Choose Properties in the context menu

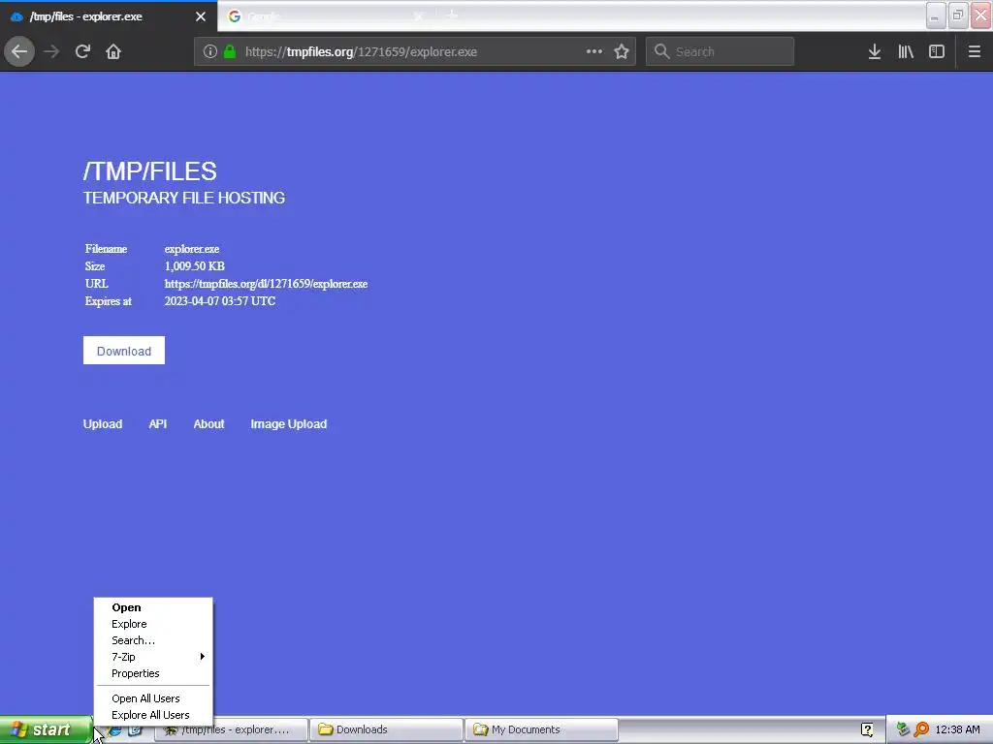(153, 673)
